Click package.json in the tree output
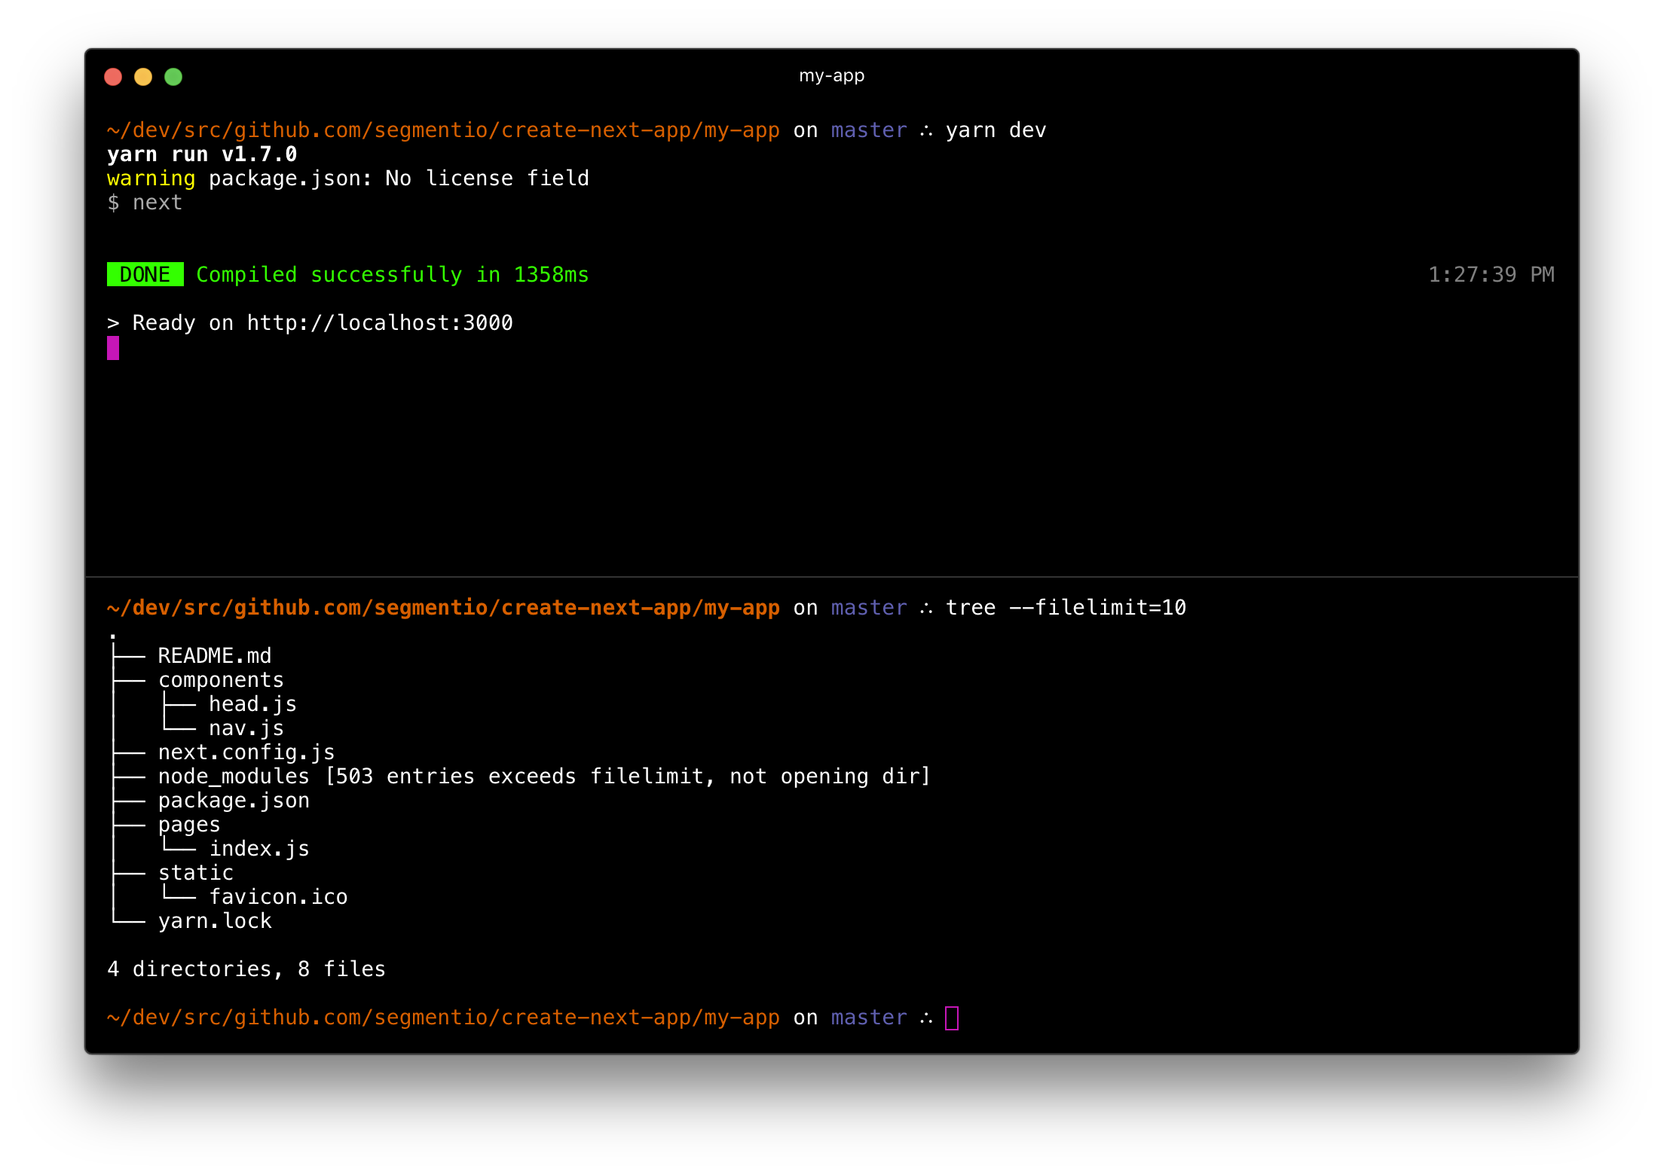Viewport: 1664px width, 1175px height. point(234,801)
